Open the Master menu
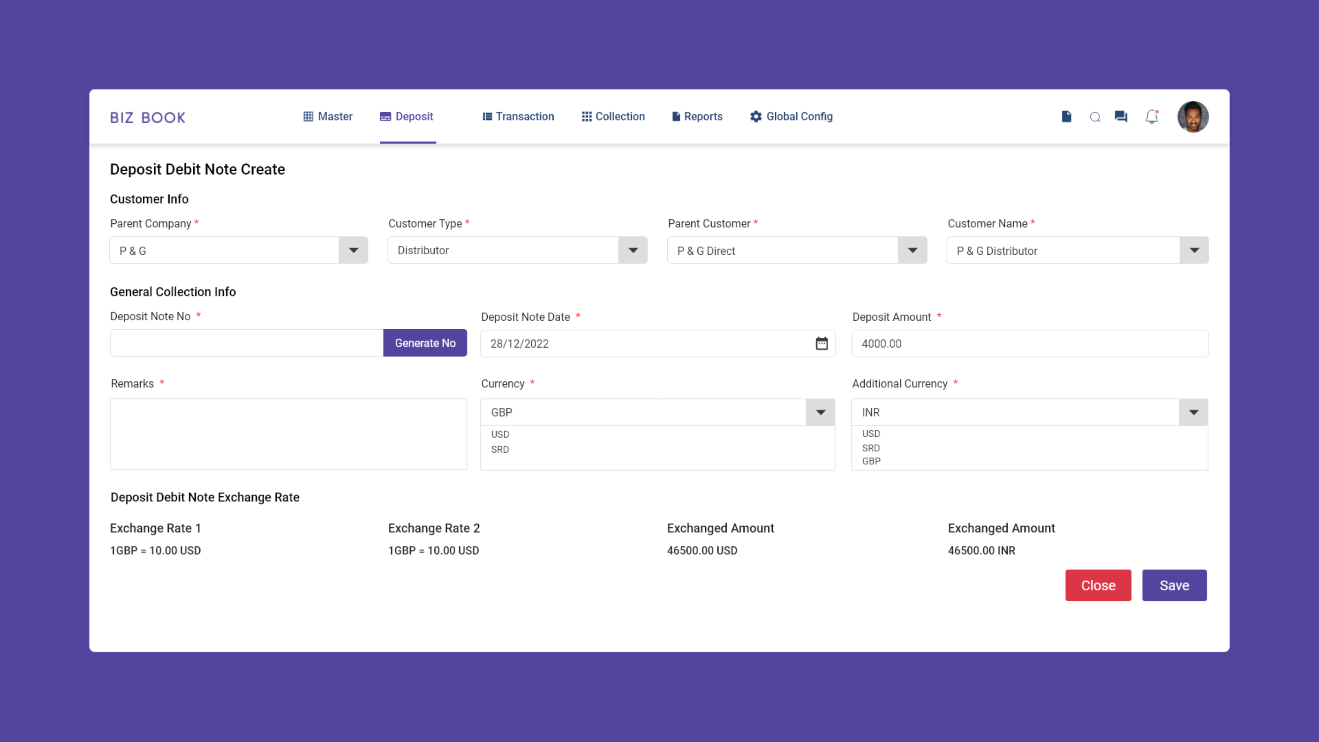The height and width of the screenshot is (742, 1319). [x=328, y=116]
